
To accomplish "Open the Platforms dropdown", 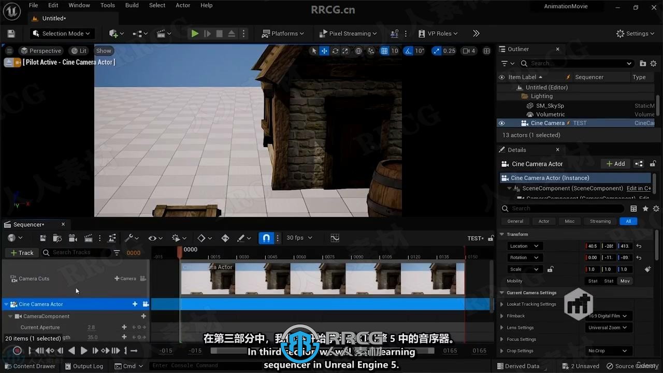I will [283, 34].
